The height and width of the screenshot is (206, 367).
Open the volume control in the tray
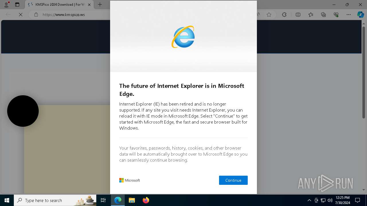(330, 200)
